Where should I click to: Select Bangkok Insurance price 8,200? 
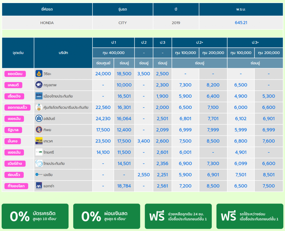pyautogui.click(x=213, y=85)
